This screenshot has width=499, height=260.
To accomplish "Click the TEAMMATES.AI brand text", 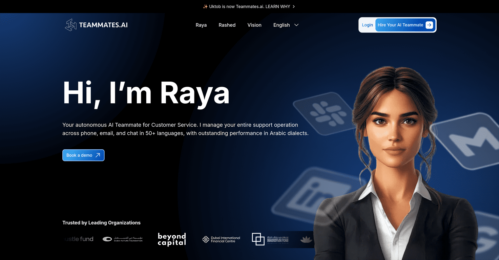I will click(103, 25).
